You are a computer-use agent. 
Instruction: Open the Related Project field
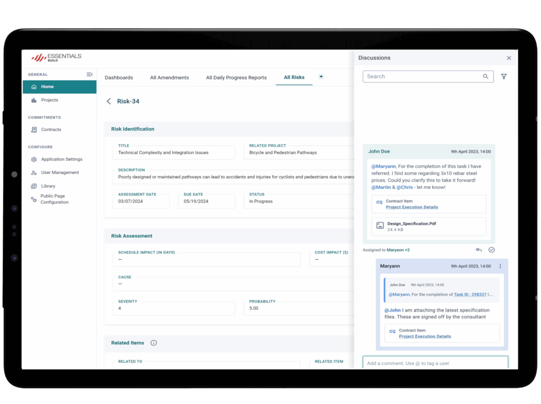click(298, 153)
